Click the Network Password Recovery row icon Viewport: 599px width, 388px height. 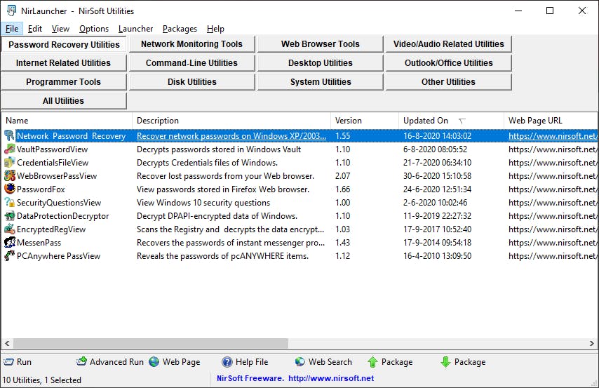[x=10, y=135]
